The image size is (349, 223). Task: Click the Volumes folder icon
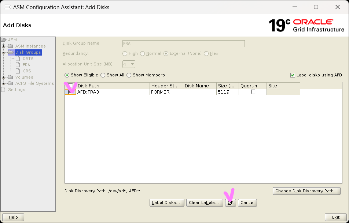click(11, 77)
